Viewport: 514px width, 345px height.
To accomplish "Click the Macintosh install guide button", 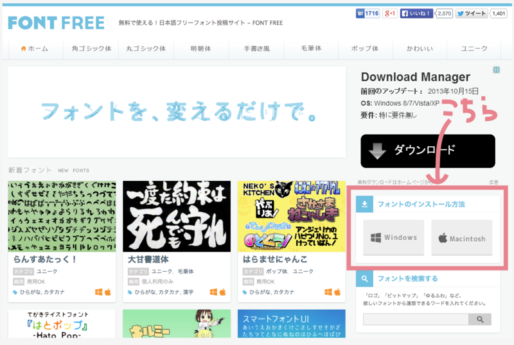I will click(x=461, y=237).
